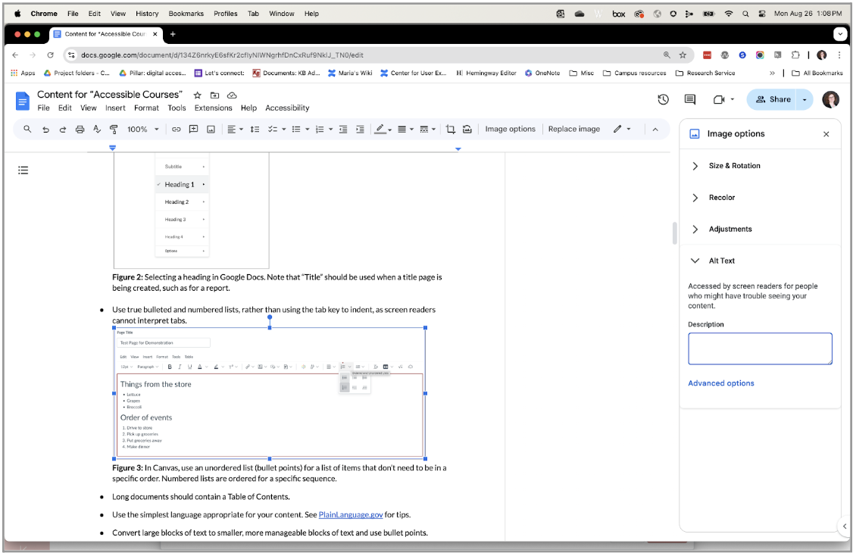Image resolution: width=853 pixels, height=556 pixels.
Task: Open the Extensions menu
Action: pos(213,108)
